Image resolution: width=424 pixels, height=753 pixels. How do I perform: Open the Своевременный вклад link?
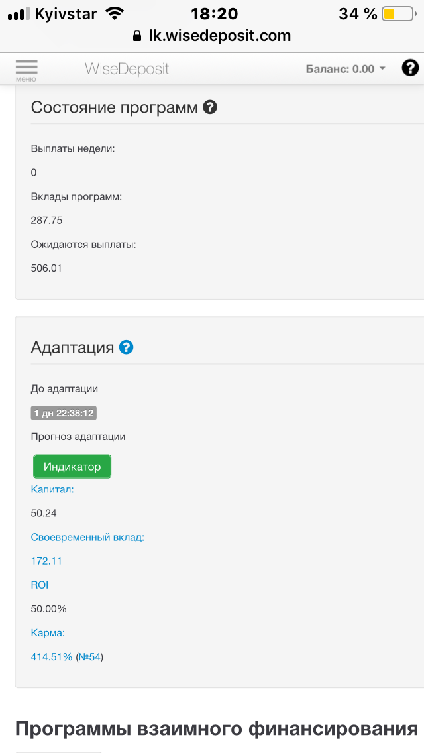pyautogui.click(x=87, y=537)
